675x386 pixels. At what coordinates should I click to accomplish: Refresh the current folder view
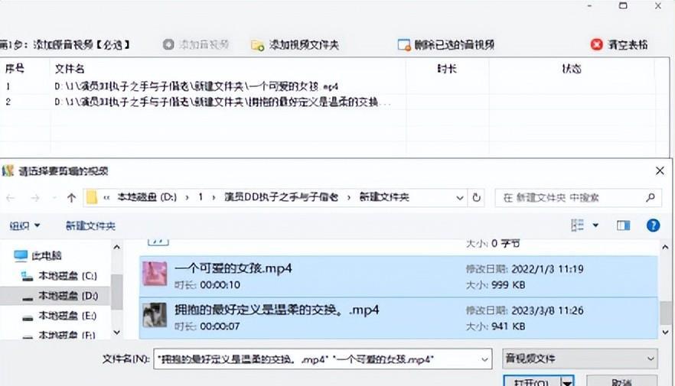pos(476,198)
